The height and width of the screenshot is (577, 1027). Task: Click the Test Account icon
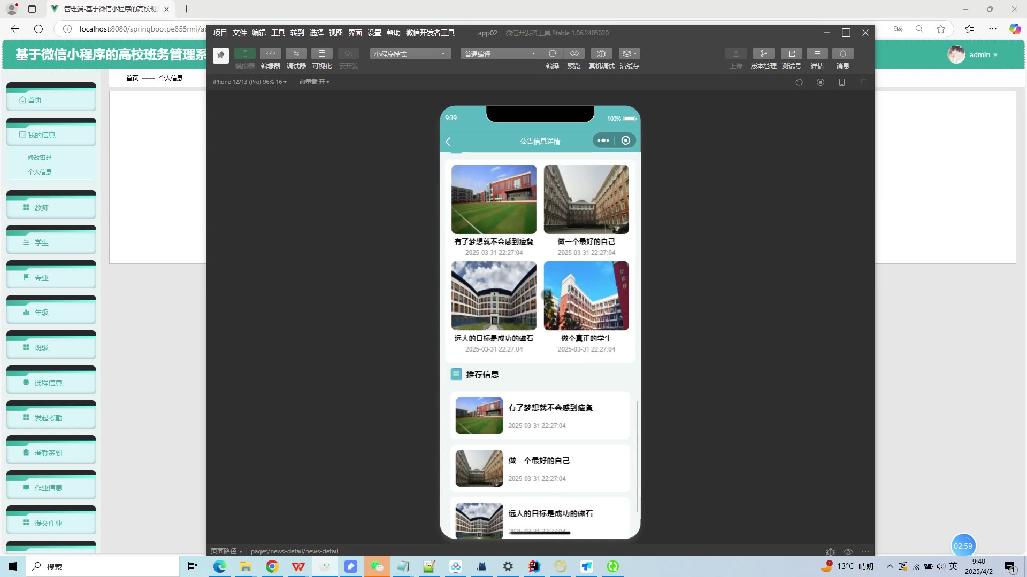click(x=791, y=53)
